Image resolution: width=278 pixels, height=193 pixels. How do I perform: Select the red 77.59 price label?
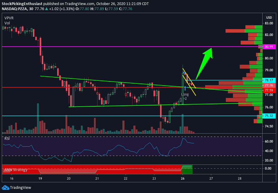click(269, 90)
